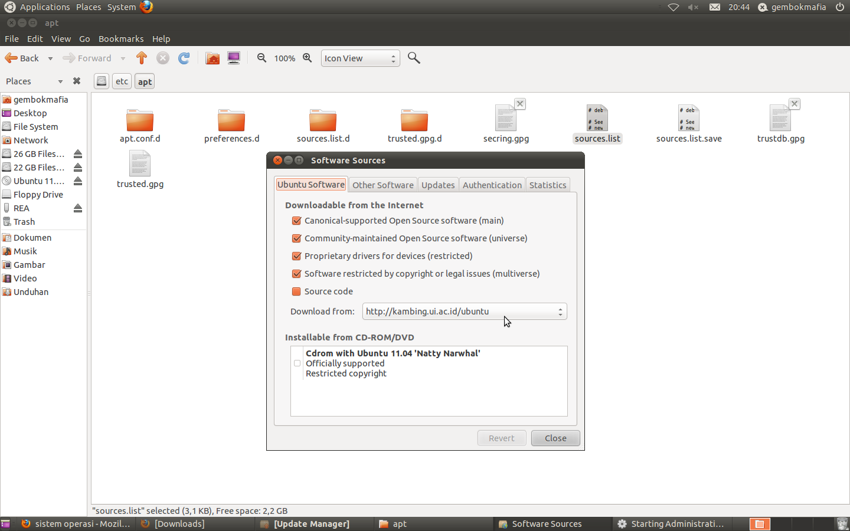Switch to the Authentication tab
The image size is (850, 531).
pyautogui.click(x=492, y=185)
